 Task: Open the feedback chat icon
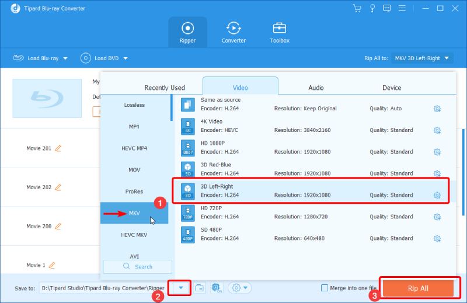[387, 8]
